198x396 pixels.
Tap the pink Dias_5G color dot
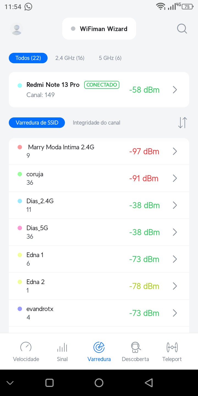coord(20,228)
